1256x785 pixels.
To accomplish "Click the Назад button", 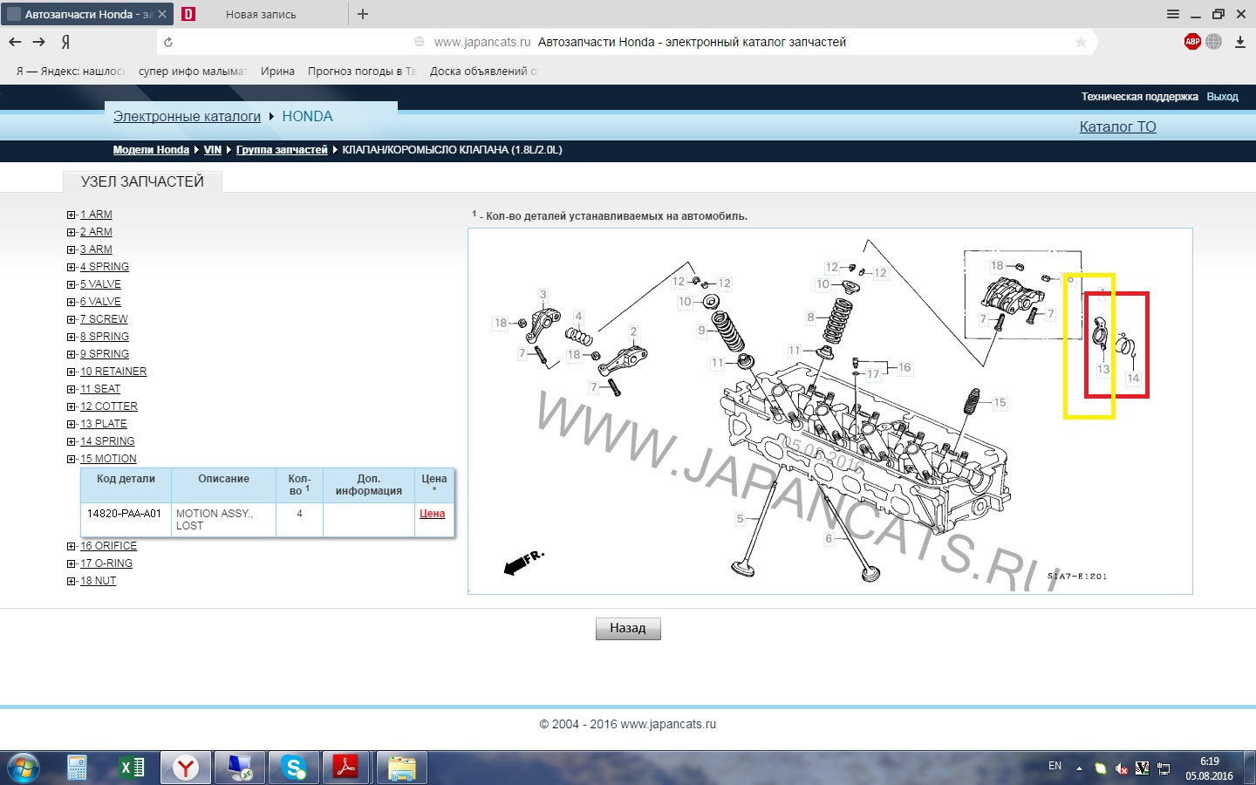I will coord(628,628).
